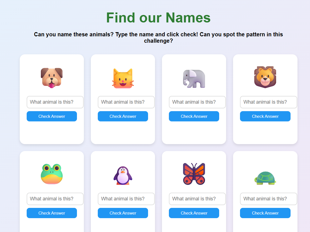Select the green turtle image
The height and width of the screenshot is (232, 310).
pos(265,178)
